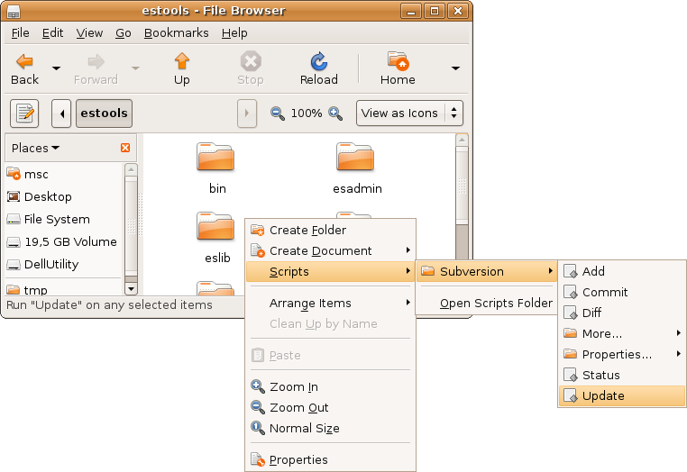Image resolution: width=687 pixels, height=472 pixels.
Task: Expand Create Document submenu
Action: coord(330,250)
